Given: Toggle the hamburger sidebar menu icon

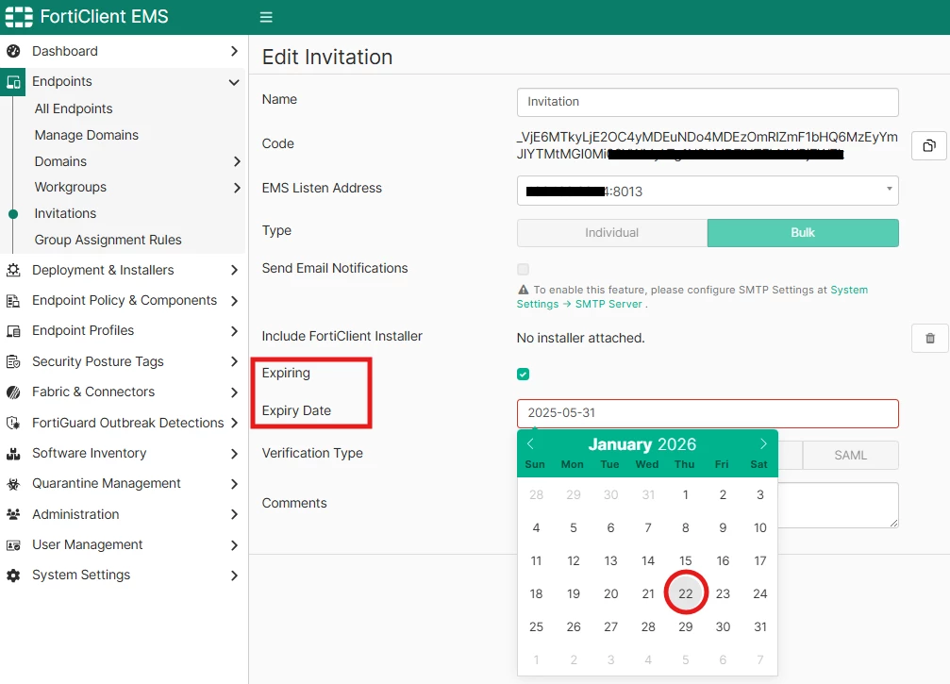Looking at the screenshot, I should (x=266, y=17).
